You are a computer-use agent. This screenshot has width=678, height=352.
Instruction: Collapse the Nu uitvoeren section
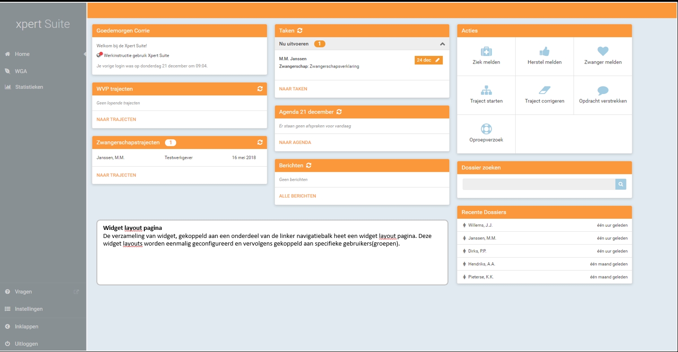tap(442, 44)
